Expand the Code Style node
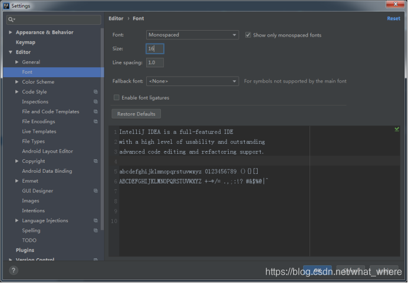 point(17,91)
